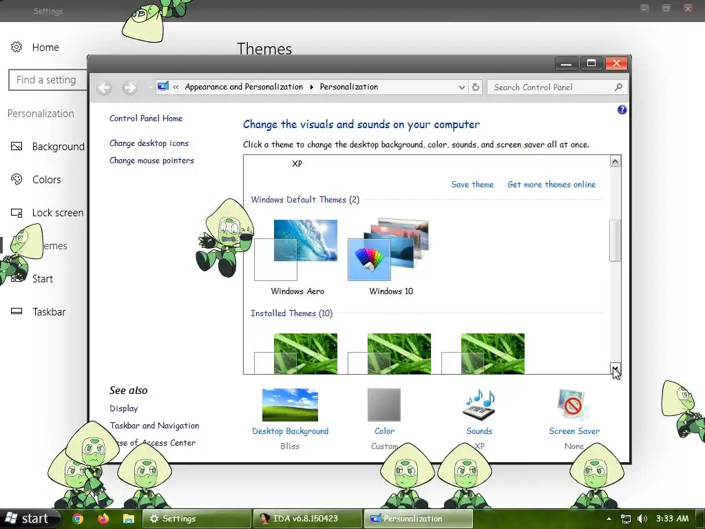Select the first installed grass theme

pyautogui.click(x=296, y=353)
